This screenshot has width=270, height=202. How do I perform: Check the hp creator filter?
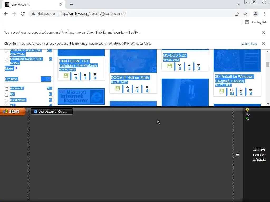pos(7,95)
